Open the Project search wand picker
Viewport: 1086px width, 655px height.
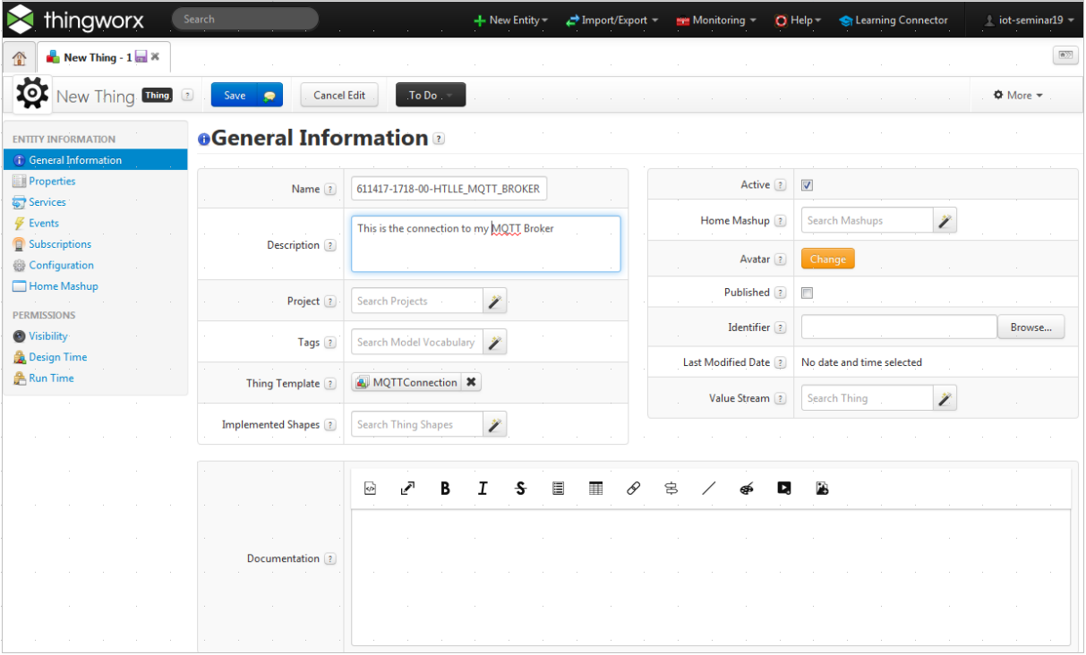pyautogui.click(x=494, y=302)
